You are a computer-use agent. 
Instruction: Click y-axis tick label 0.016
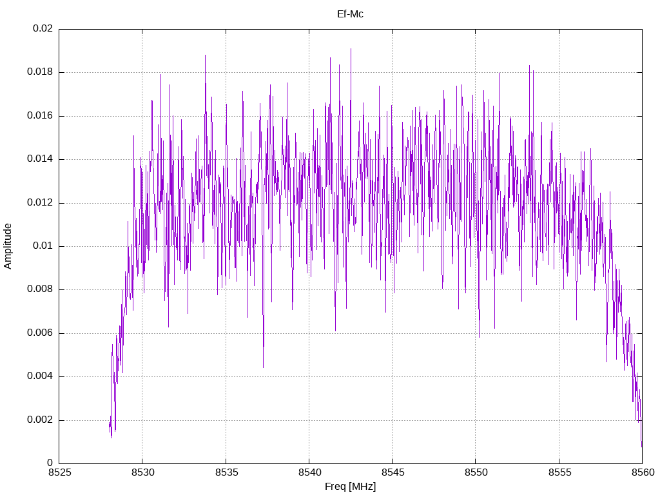40,116
